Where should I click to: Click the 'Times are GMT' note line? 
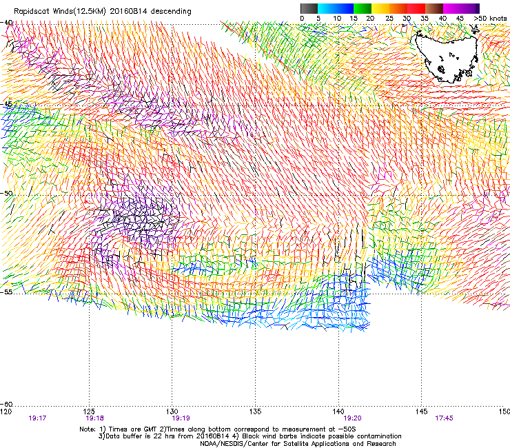[x=218, y=429]
